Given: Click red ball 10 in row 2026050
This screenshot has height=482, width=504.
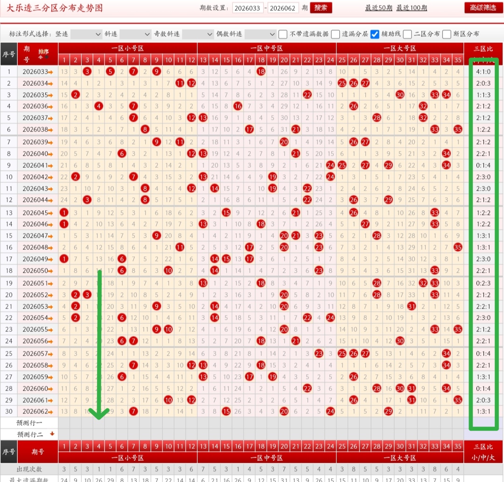Looking at the screenshot, I should pos(168,270).
